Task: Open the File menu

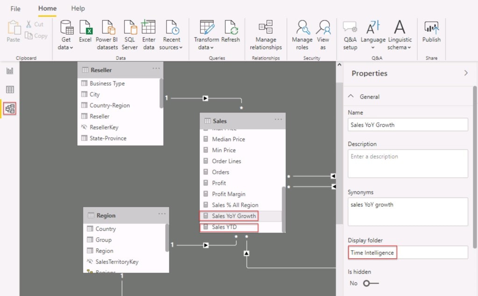Action: [x=15, y=8]
